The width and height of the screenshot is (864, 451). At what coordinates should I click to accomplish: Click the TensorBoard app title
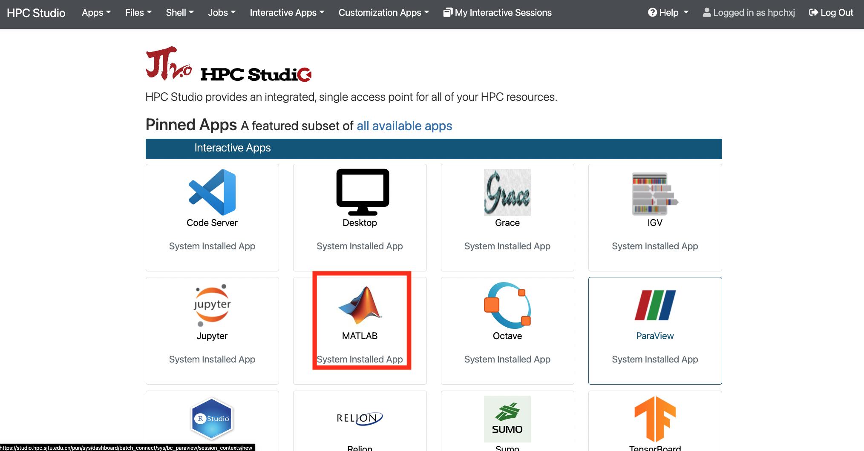(655, 448)
